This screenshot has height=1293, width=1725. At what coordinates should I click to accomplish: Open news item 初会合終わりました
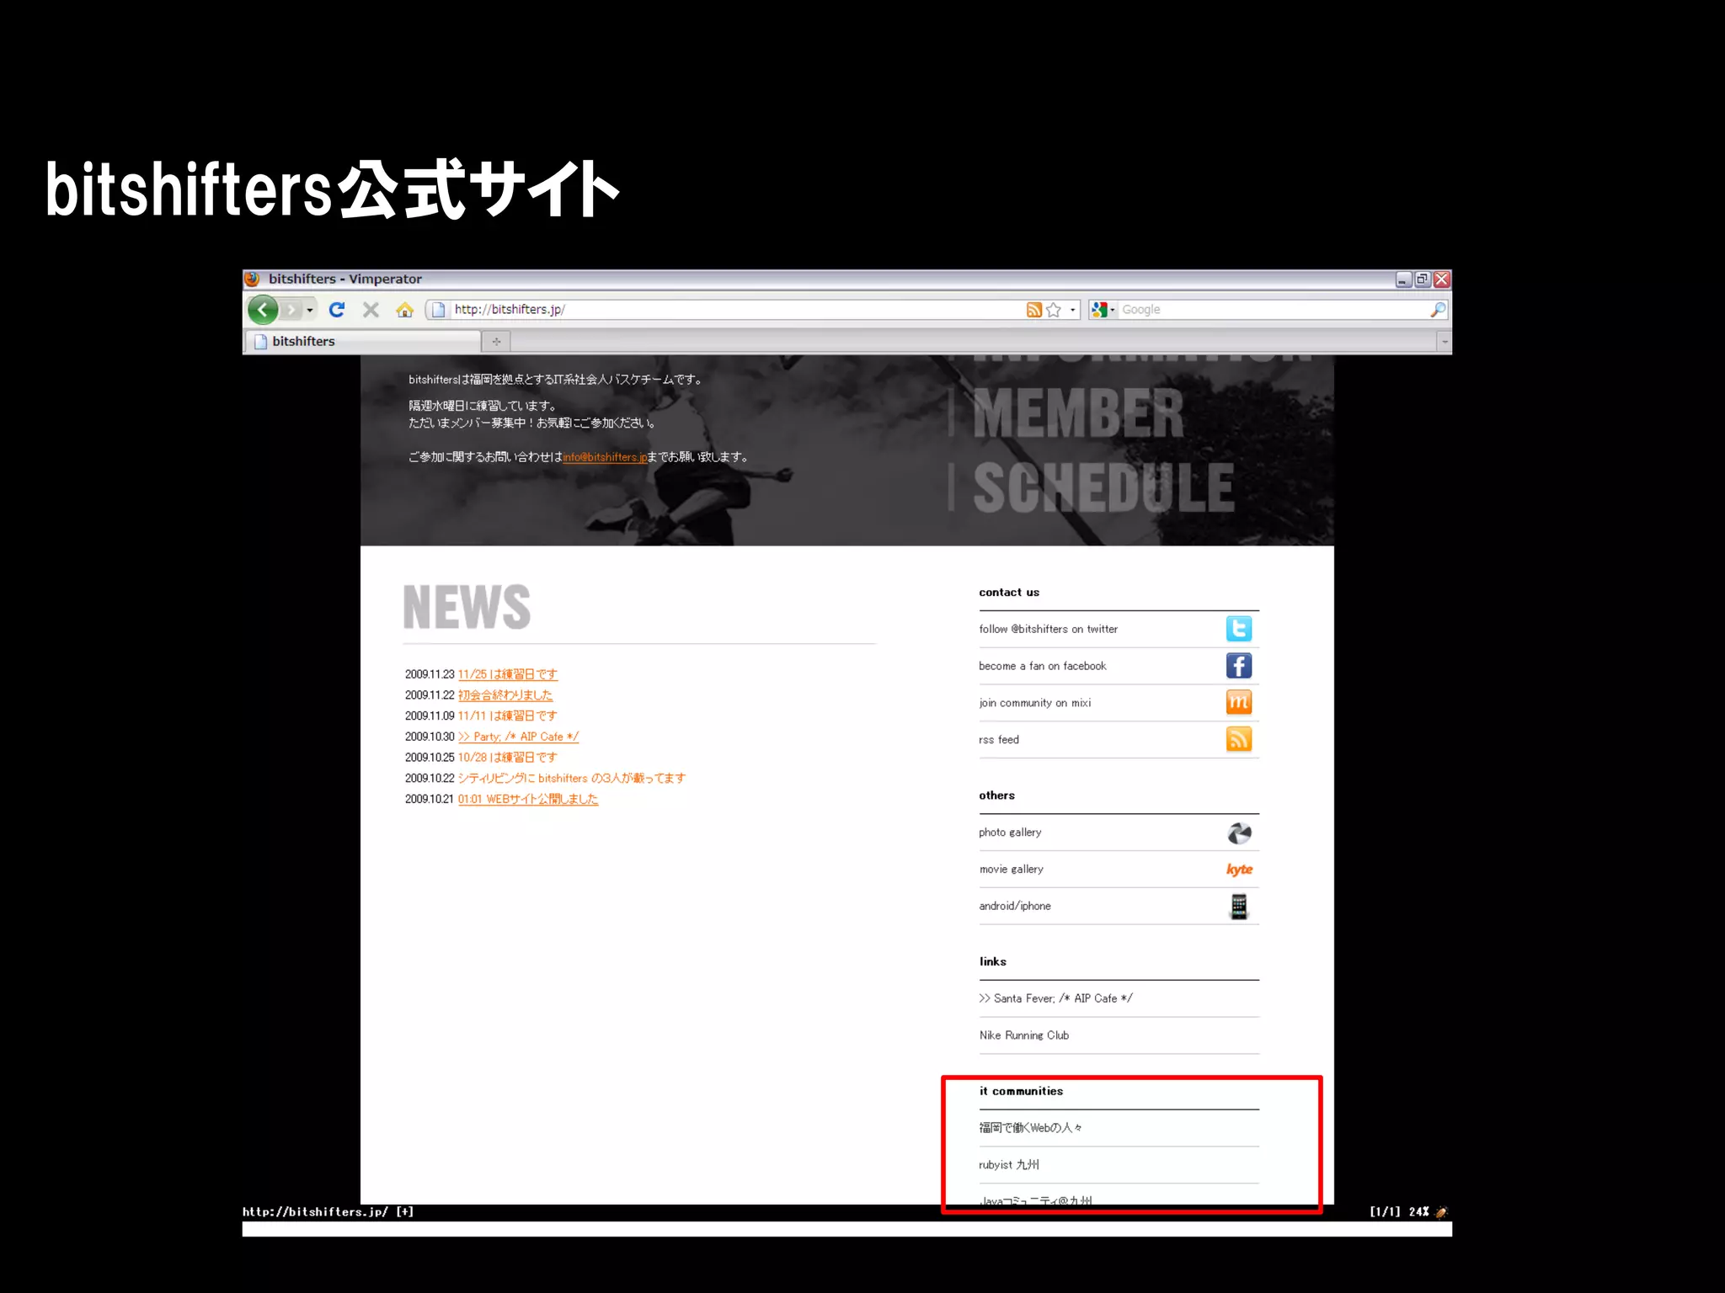[505, 695]
